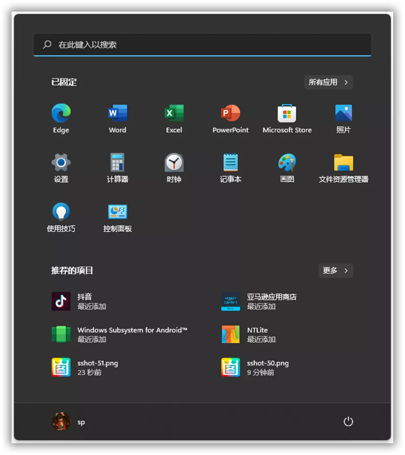Open the sshot-50.png recent file

pyautogui.click(x=255, y=367)
